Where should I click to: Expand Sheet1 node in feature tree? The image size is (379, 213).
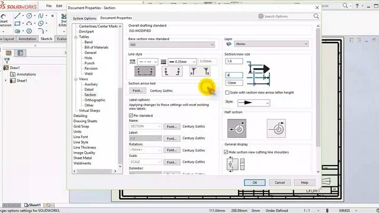[x=6, y=80]
